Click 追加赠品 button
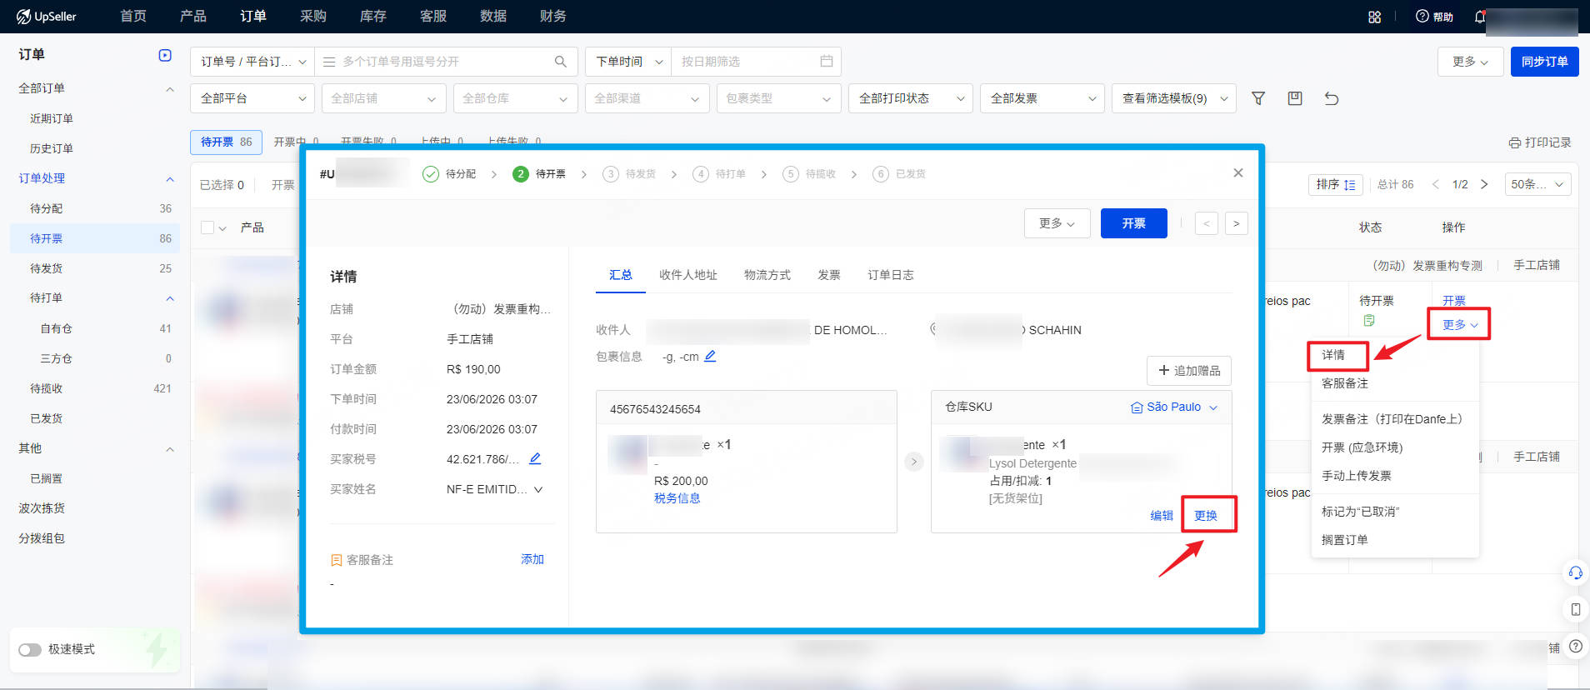 click(1189, 371)
